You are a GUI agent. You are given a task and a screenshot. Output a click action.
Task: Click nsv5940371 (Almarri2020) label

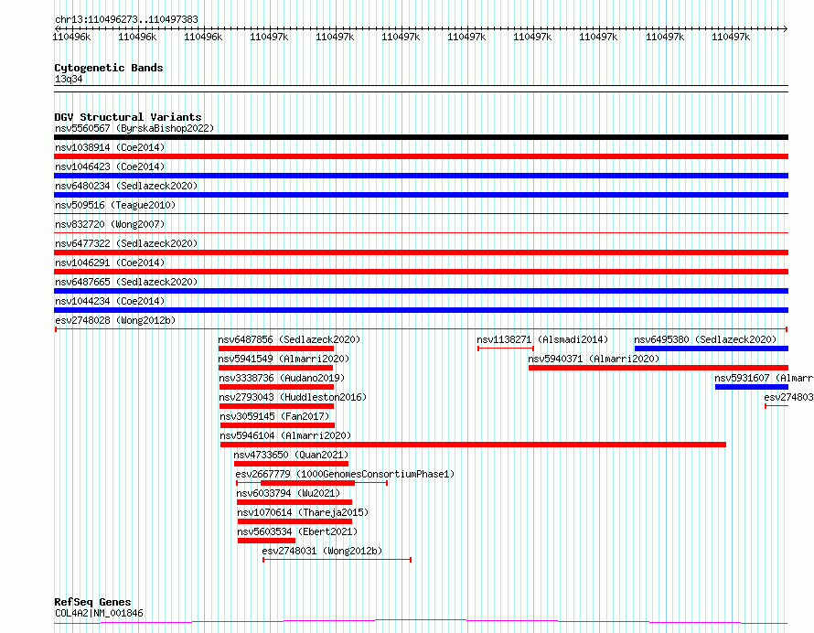click(594, 359)
